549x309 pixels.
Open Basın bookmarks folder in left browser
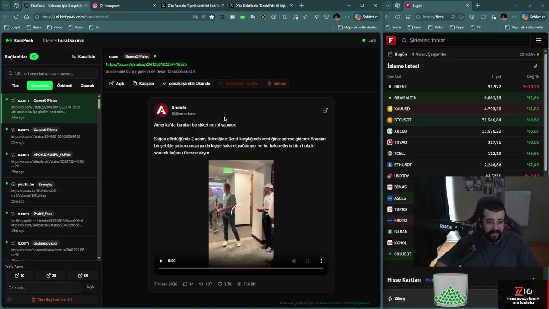coord(33,27)
